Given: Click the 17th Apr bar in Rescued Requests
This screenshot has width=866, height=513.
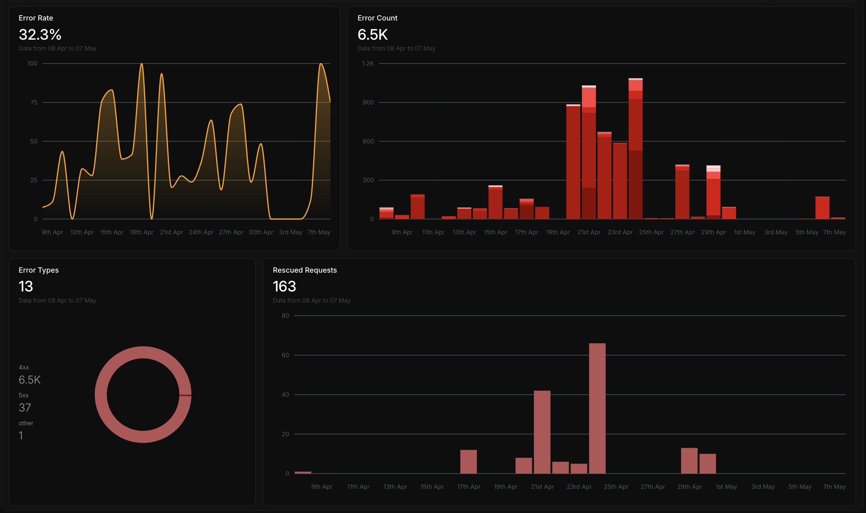Looking at the screenshot, I should click(468, 462).
